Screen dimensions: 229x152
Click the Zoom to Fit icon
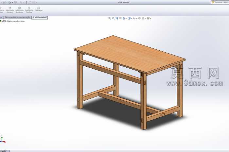point(110,18)
